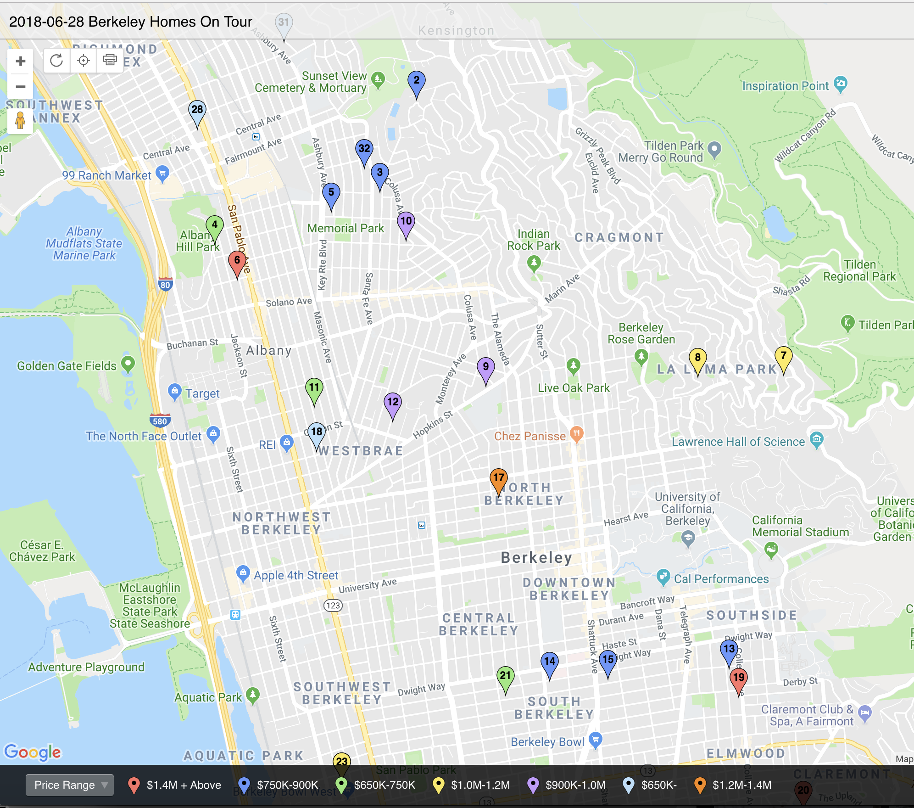914x808 pixels.
Task: Click the Target store pin
Action: pyautogui.click(x=174, y=392)
